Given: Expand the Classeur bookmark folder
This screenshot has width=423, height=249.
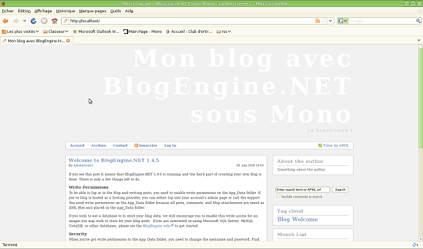Looking at the screenshot, I should coord(56,31).
